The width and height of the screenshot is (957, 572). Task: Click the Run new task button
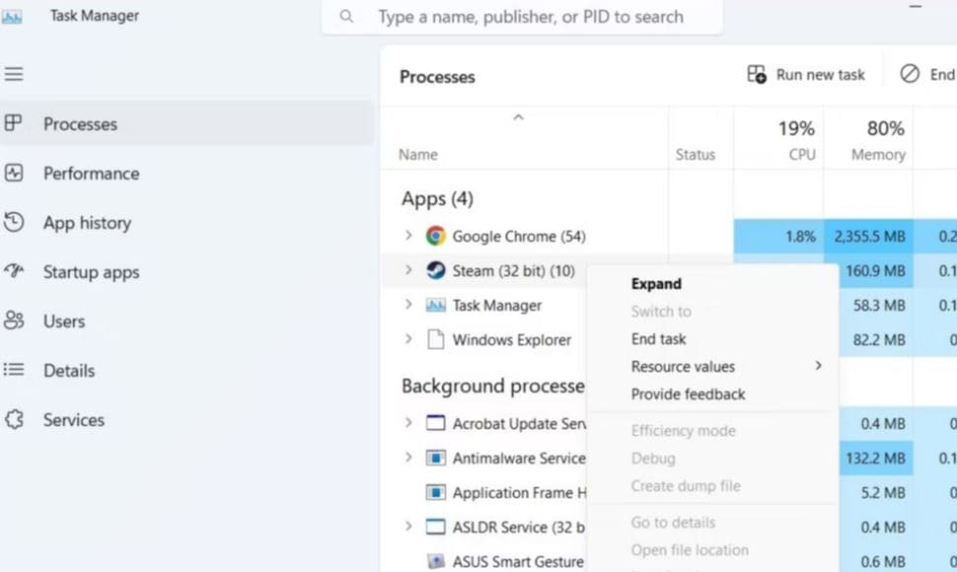point(806,74)
